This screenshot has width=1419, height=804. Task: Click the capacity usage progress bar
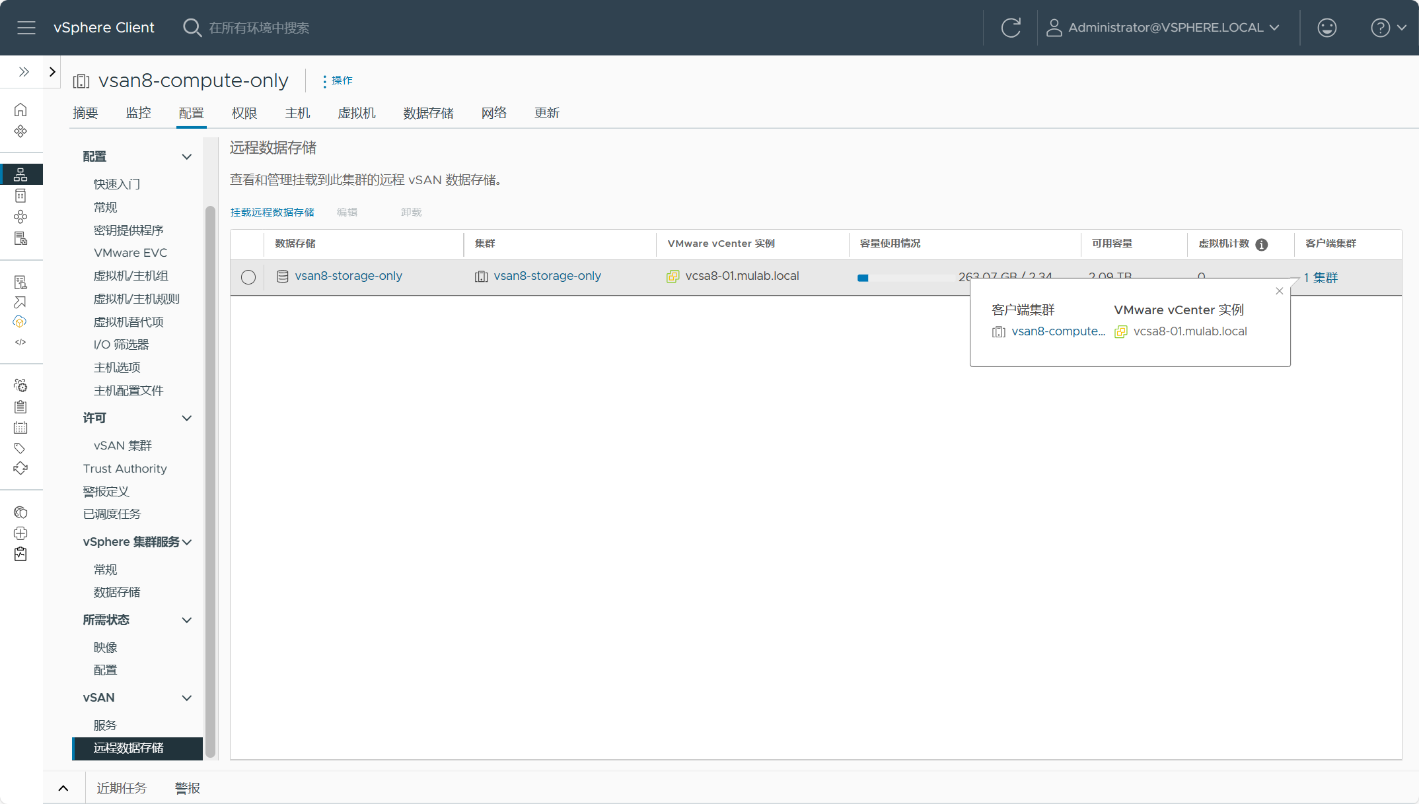pos(906,278)
